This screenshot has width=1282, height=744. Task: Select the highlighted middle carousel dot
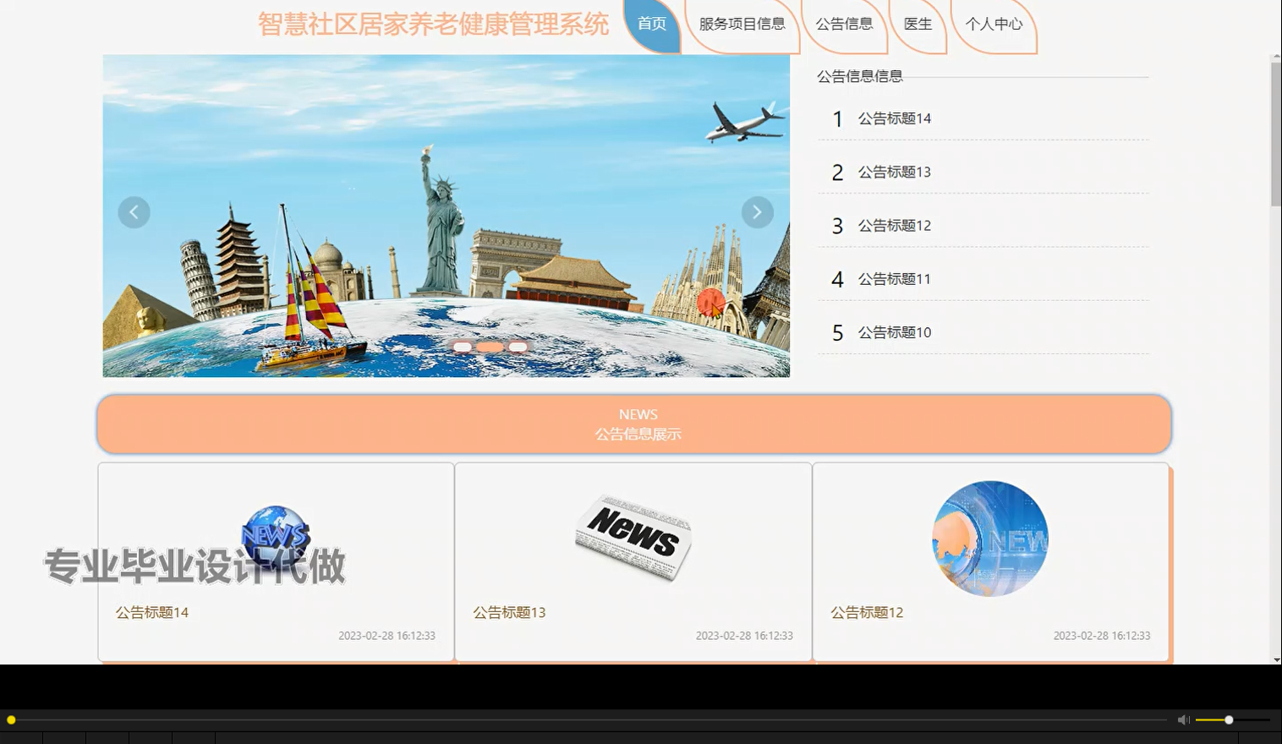[x=490, y=346]
